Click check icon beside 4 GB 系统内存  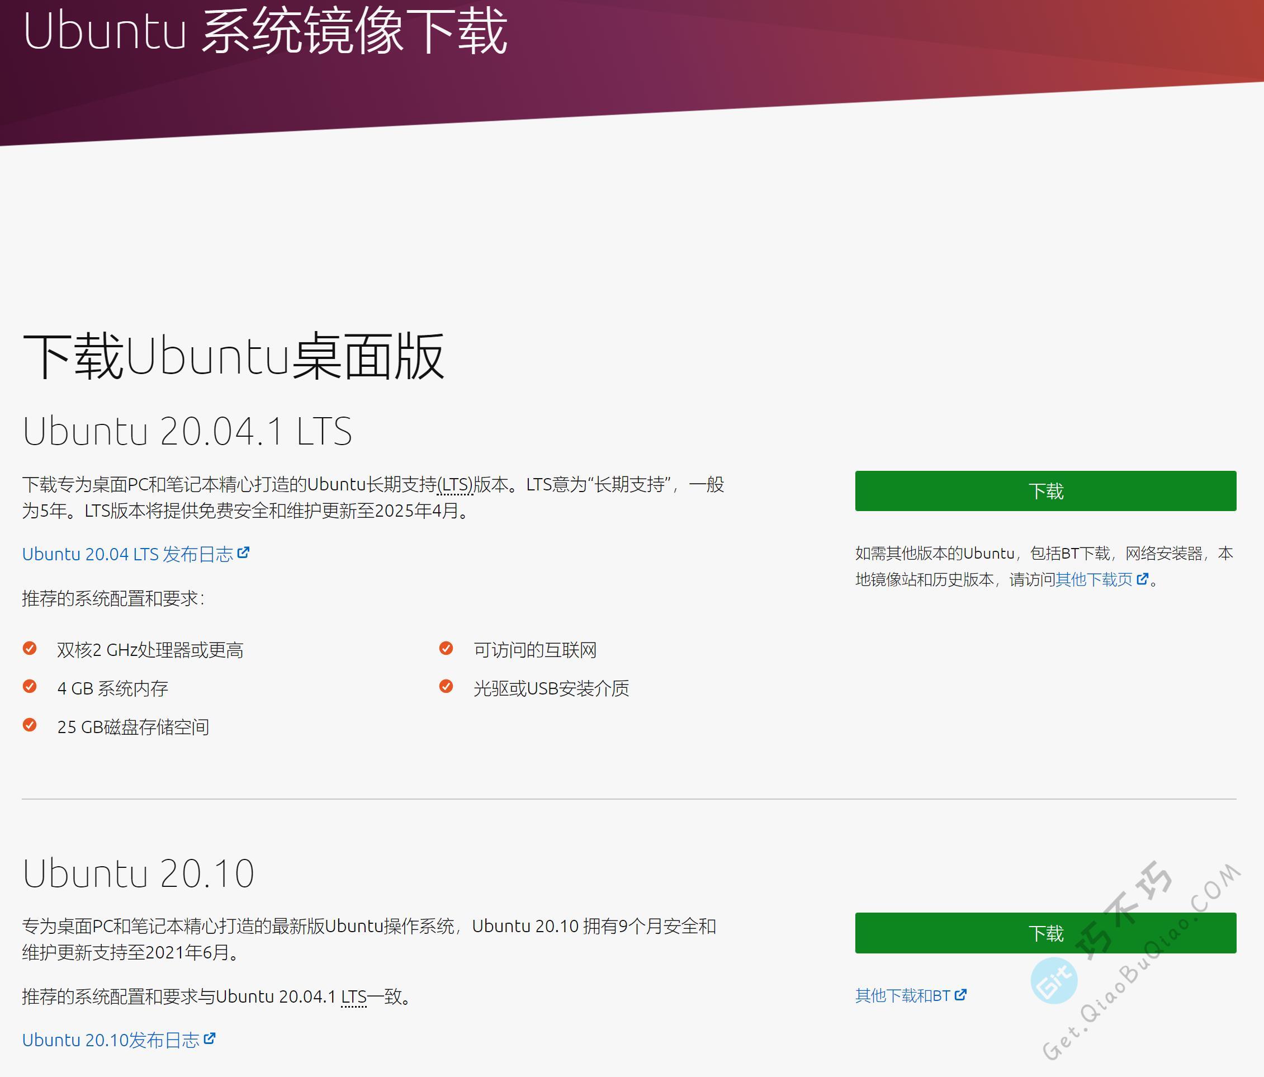coord(29,686)
